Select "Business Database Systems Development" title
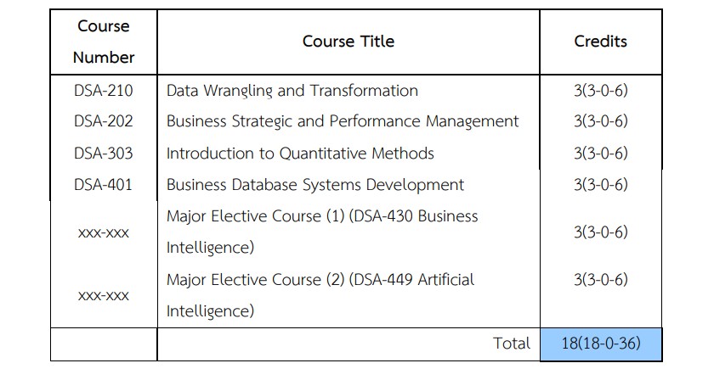This screenshot has height=380, width=714. (314, 185)
